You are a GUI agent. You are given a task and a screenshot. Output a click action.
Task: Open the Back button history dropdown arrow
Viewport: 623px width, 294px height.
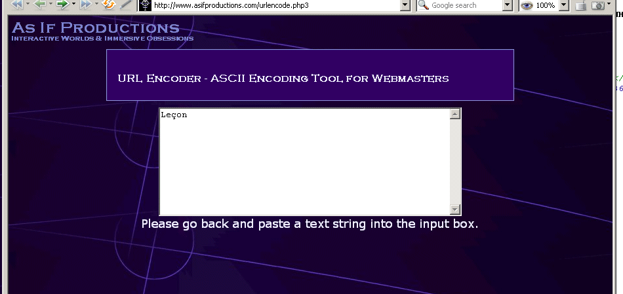pos(50,5)
